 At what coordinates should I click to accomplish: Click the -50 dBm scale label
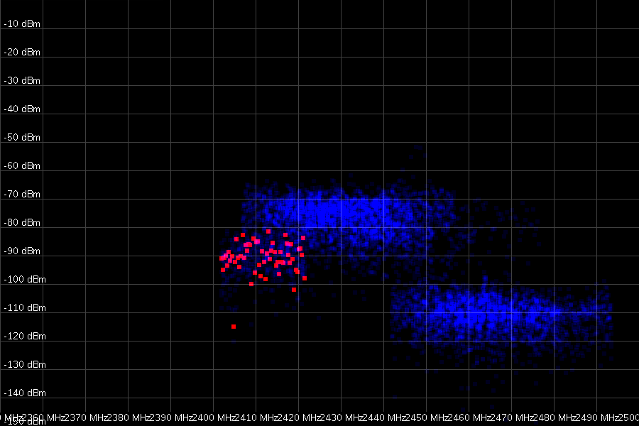[x=23, y=137]
